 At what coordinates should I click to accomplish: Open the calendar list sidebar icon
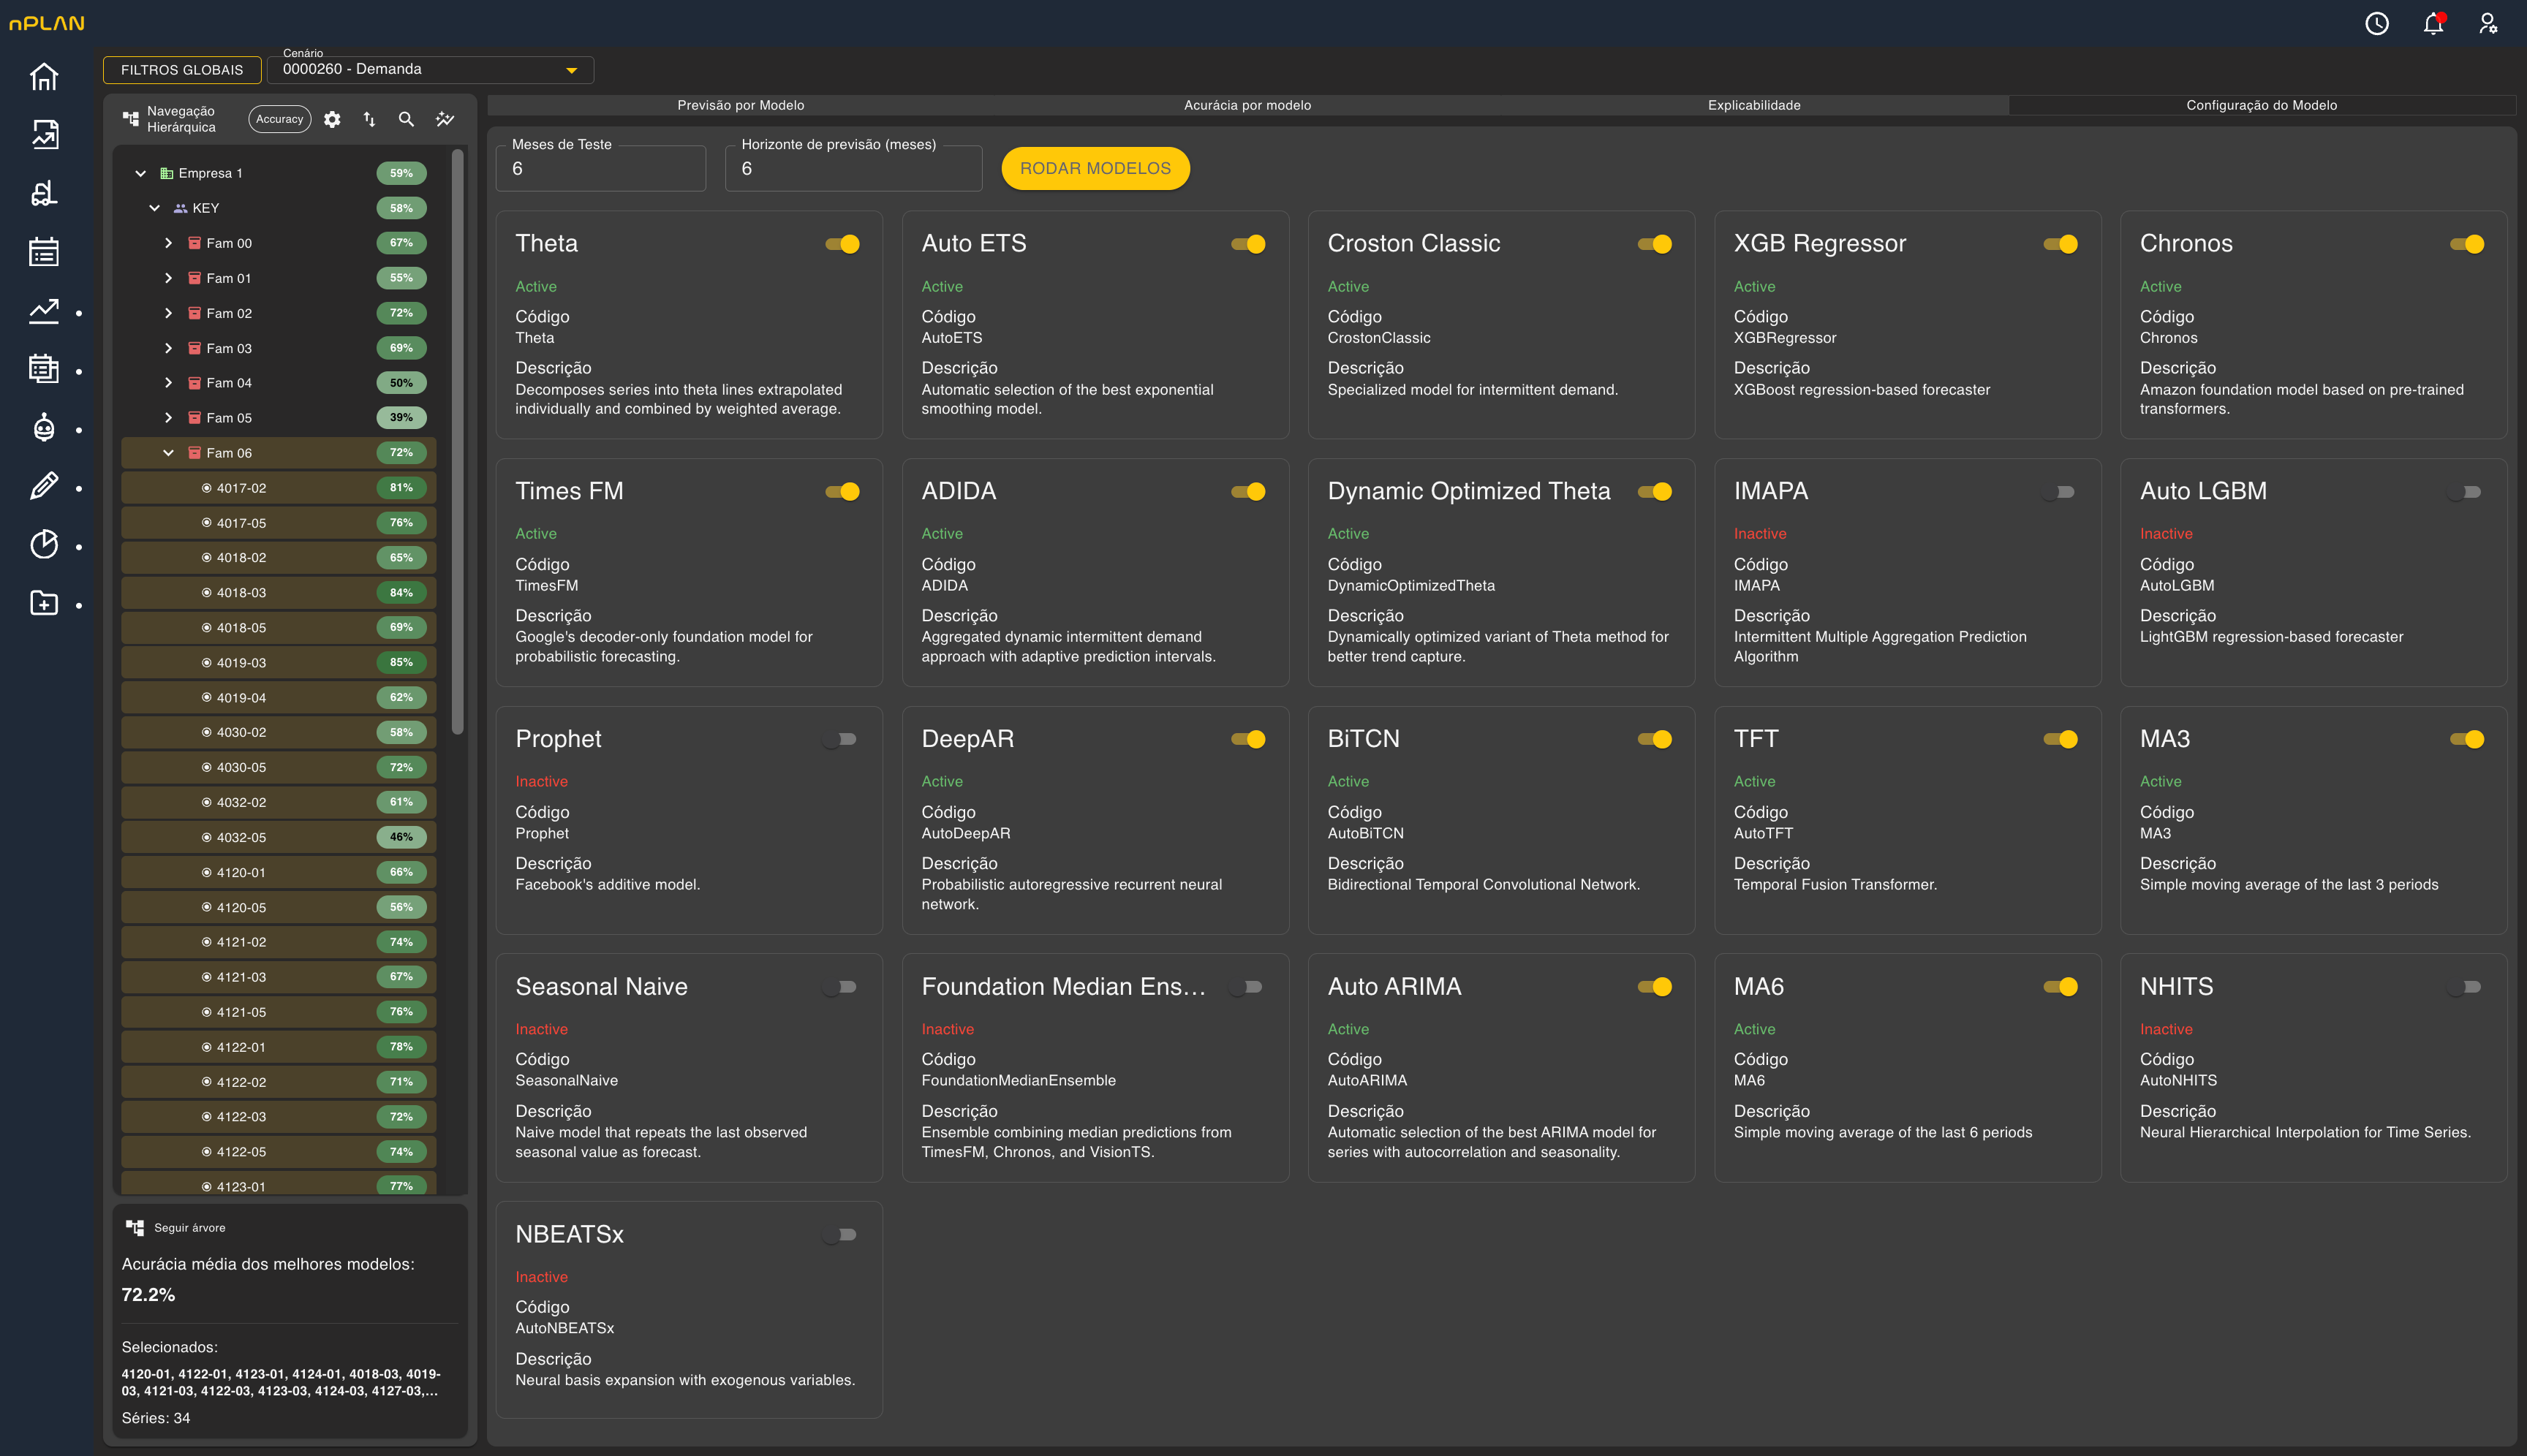tap(44, 251)
